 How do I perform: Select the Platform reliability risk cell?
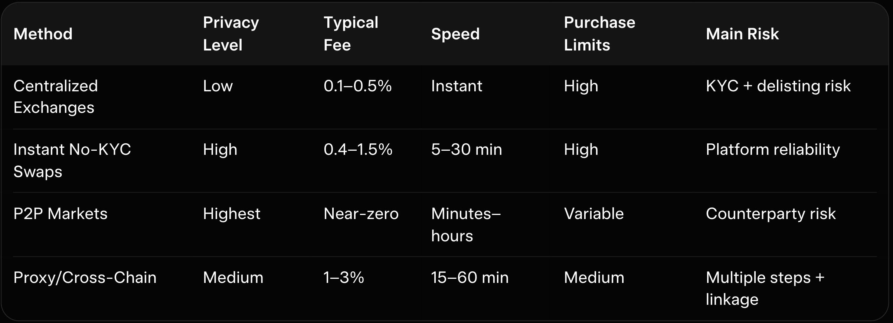tap(773, 150)
